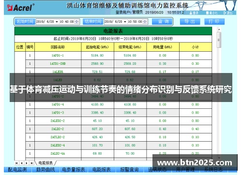Click the end time field 10:50:00

tap(135, 22)
